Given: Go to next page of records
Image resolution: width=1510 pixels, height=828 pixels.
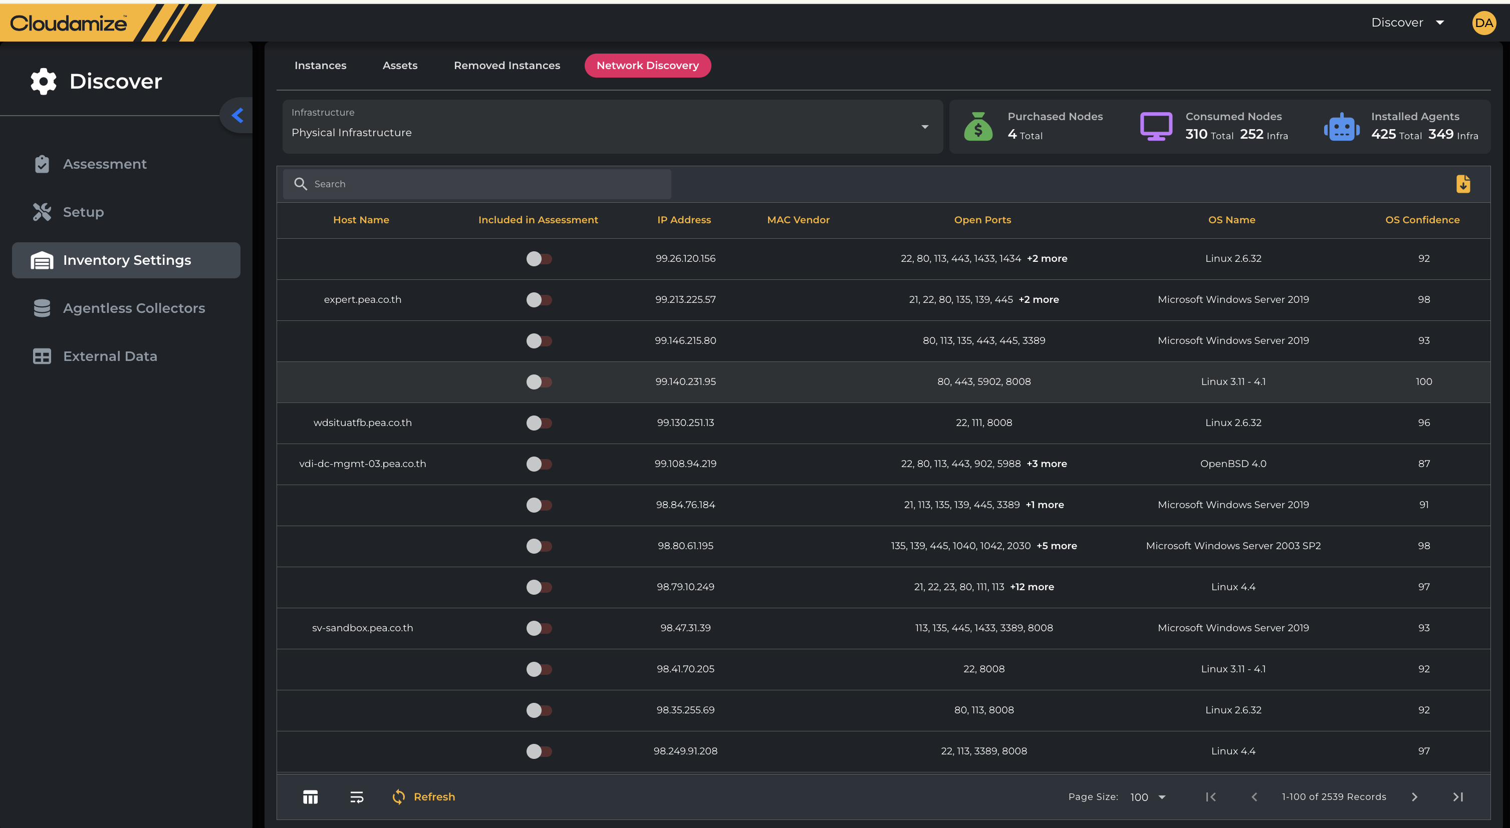Looking at the screenshot, I should coord(1414,797).
